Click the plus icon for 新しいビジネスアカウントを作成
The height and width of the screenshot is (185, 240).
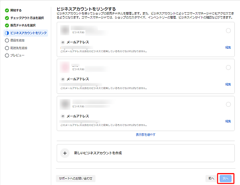point(65,153)
